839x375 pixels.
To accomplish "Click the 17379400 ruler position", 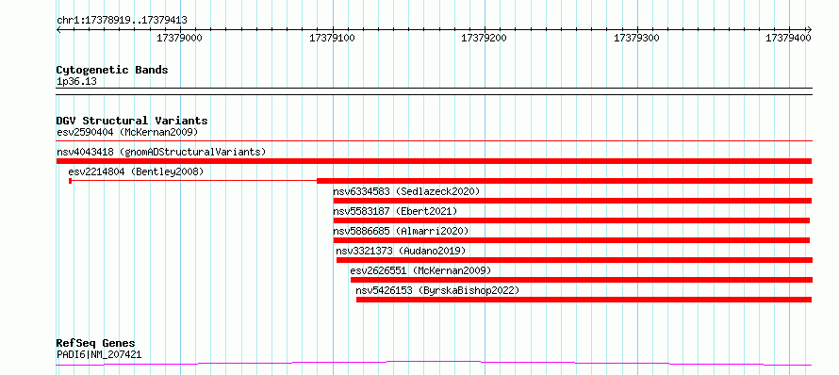I will [x=789, y=38].
